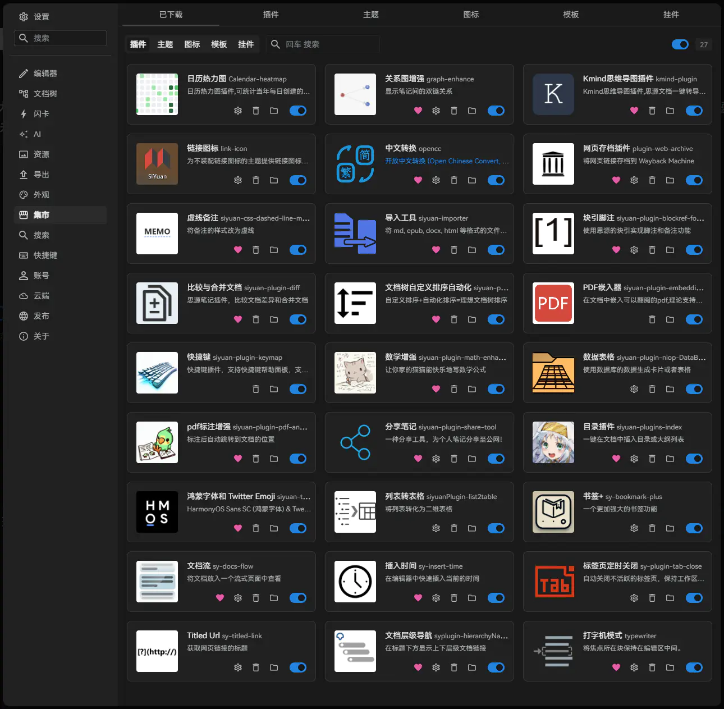
Task: Toggle the 插入时间 plugin switch
Action: tap(496, 598)
